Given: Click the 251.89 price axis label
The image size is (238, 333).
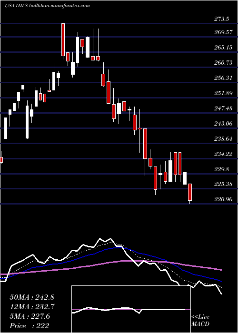Looking at the screenshot, I should 223,93.
